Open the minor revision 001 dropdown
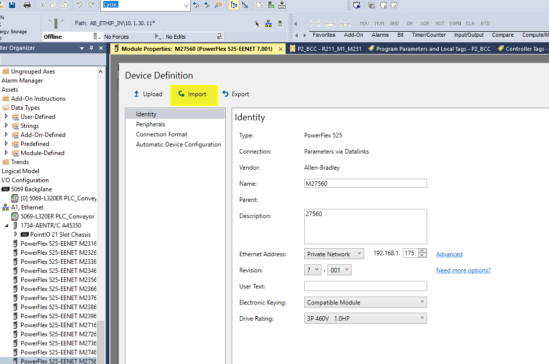 click(x=339, y=270)
